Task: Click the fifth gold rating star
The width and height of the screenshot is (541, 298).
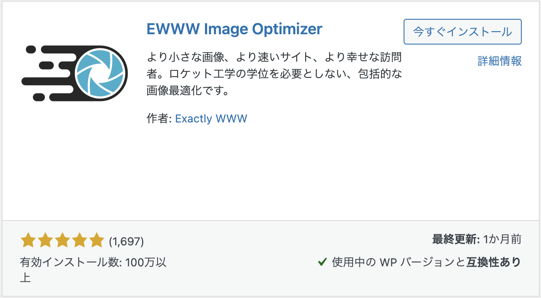Action: click(x=97, y=241)
